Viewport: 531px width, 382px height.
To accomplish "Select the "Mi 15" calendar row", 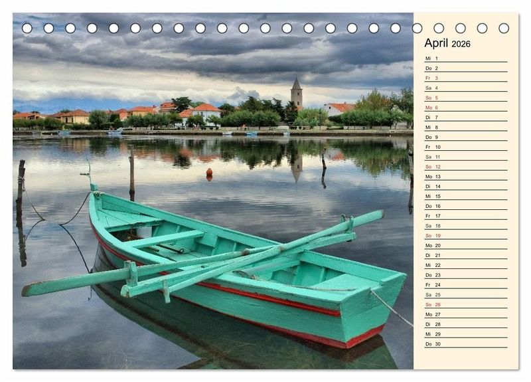I will point(466,196).
